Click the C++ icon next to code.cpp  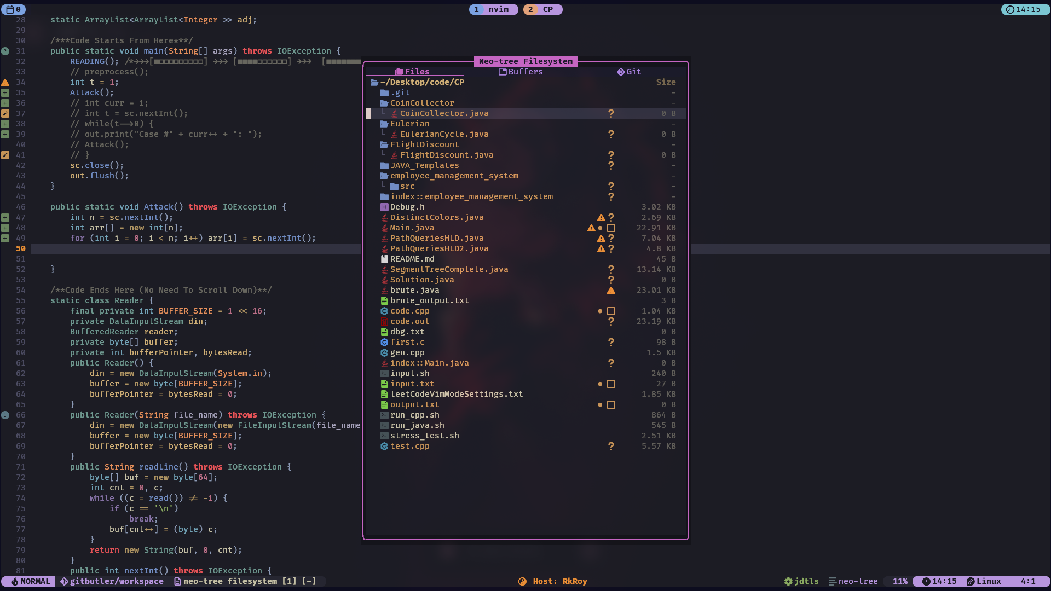384,311
